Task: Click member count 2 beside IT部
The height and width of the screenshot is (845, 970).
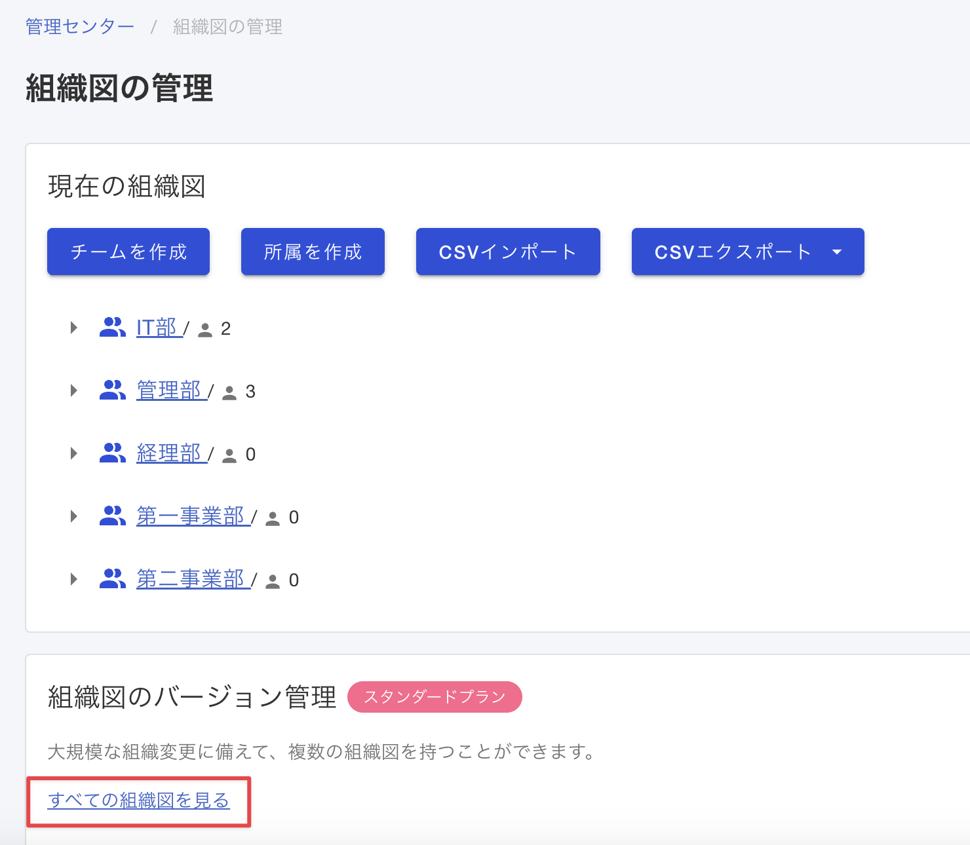Action: click(x=226, y=329)
